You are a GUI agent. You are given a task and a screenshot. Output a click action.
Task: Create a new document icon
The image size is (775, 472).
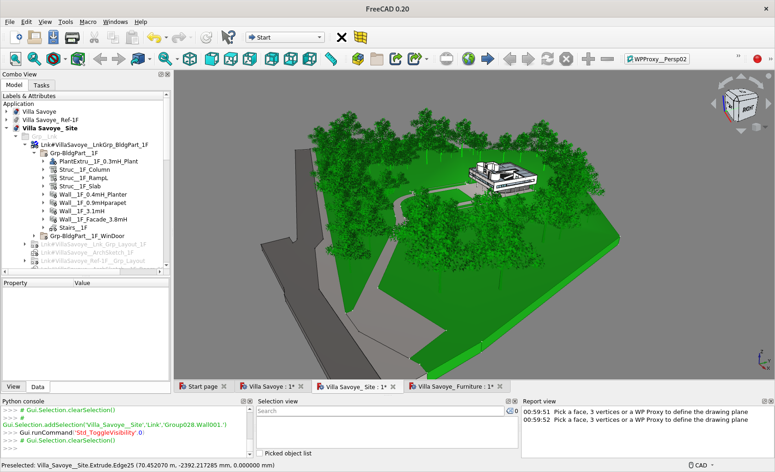(16, 37)
